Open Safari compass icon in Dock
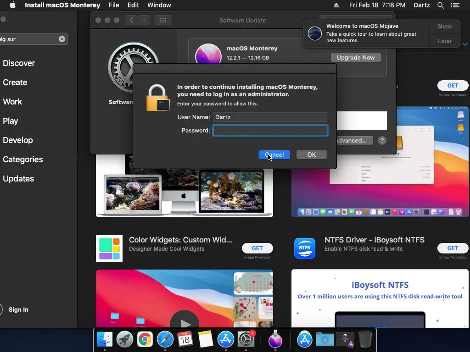This screenshot has height=352, width=470. coord(165,339)
